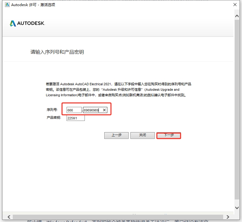Click the activation instructions paragraph mentioning AutoCAD Electrical 2021

pyautogui.click(x=119, y=90)
